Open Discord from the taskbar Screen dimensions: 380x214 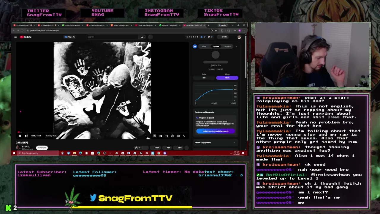point(165,153)
